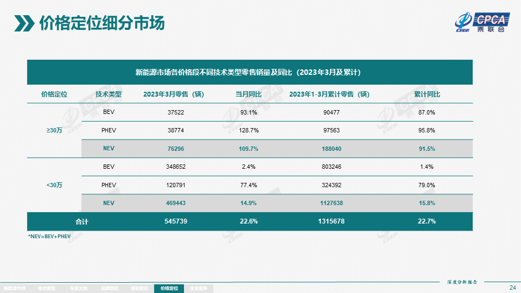Click the total value 1315678
Viewport: 521px width, 293px height.
pos(329,221)
